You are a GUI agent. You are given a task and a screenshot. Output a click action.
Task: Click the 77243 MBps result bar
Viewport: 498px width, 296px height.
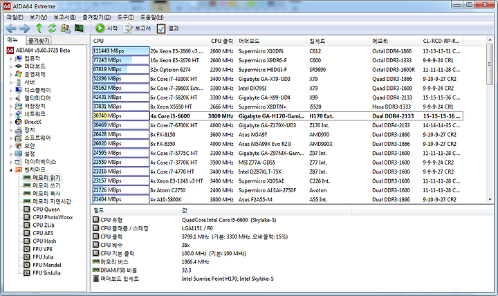click(120, 60)
